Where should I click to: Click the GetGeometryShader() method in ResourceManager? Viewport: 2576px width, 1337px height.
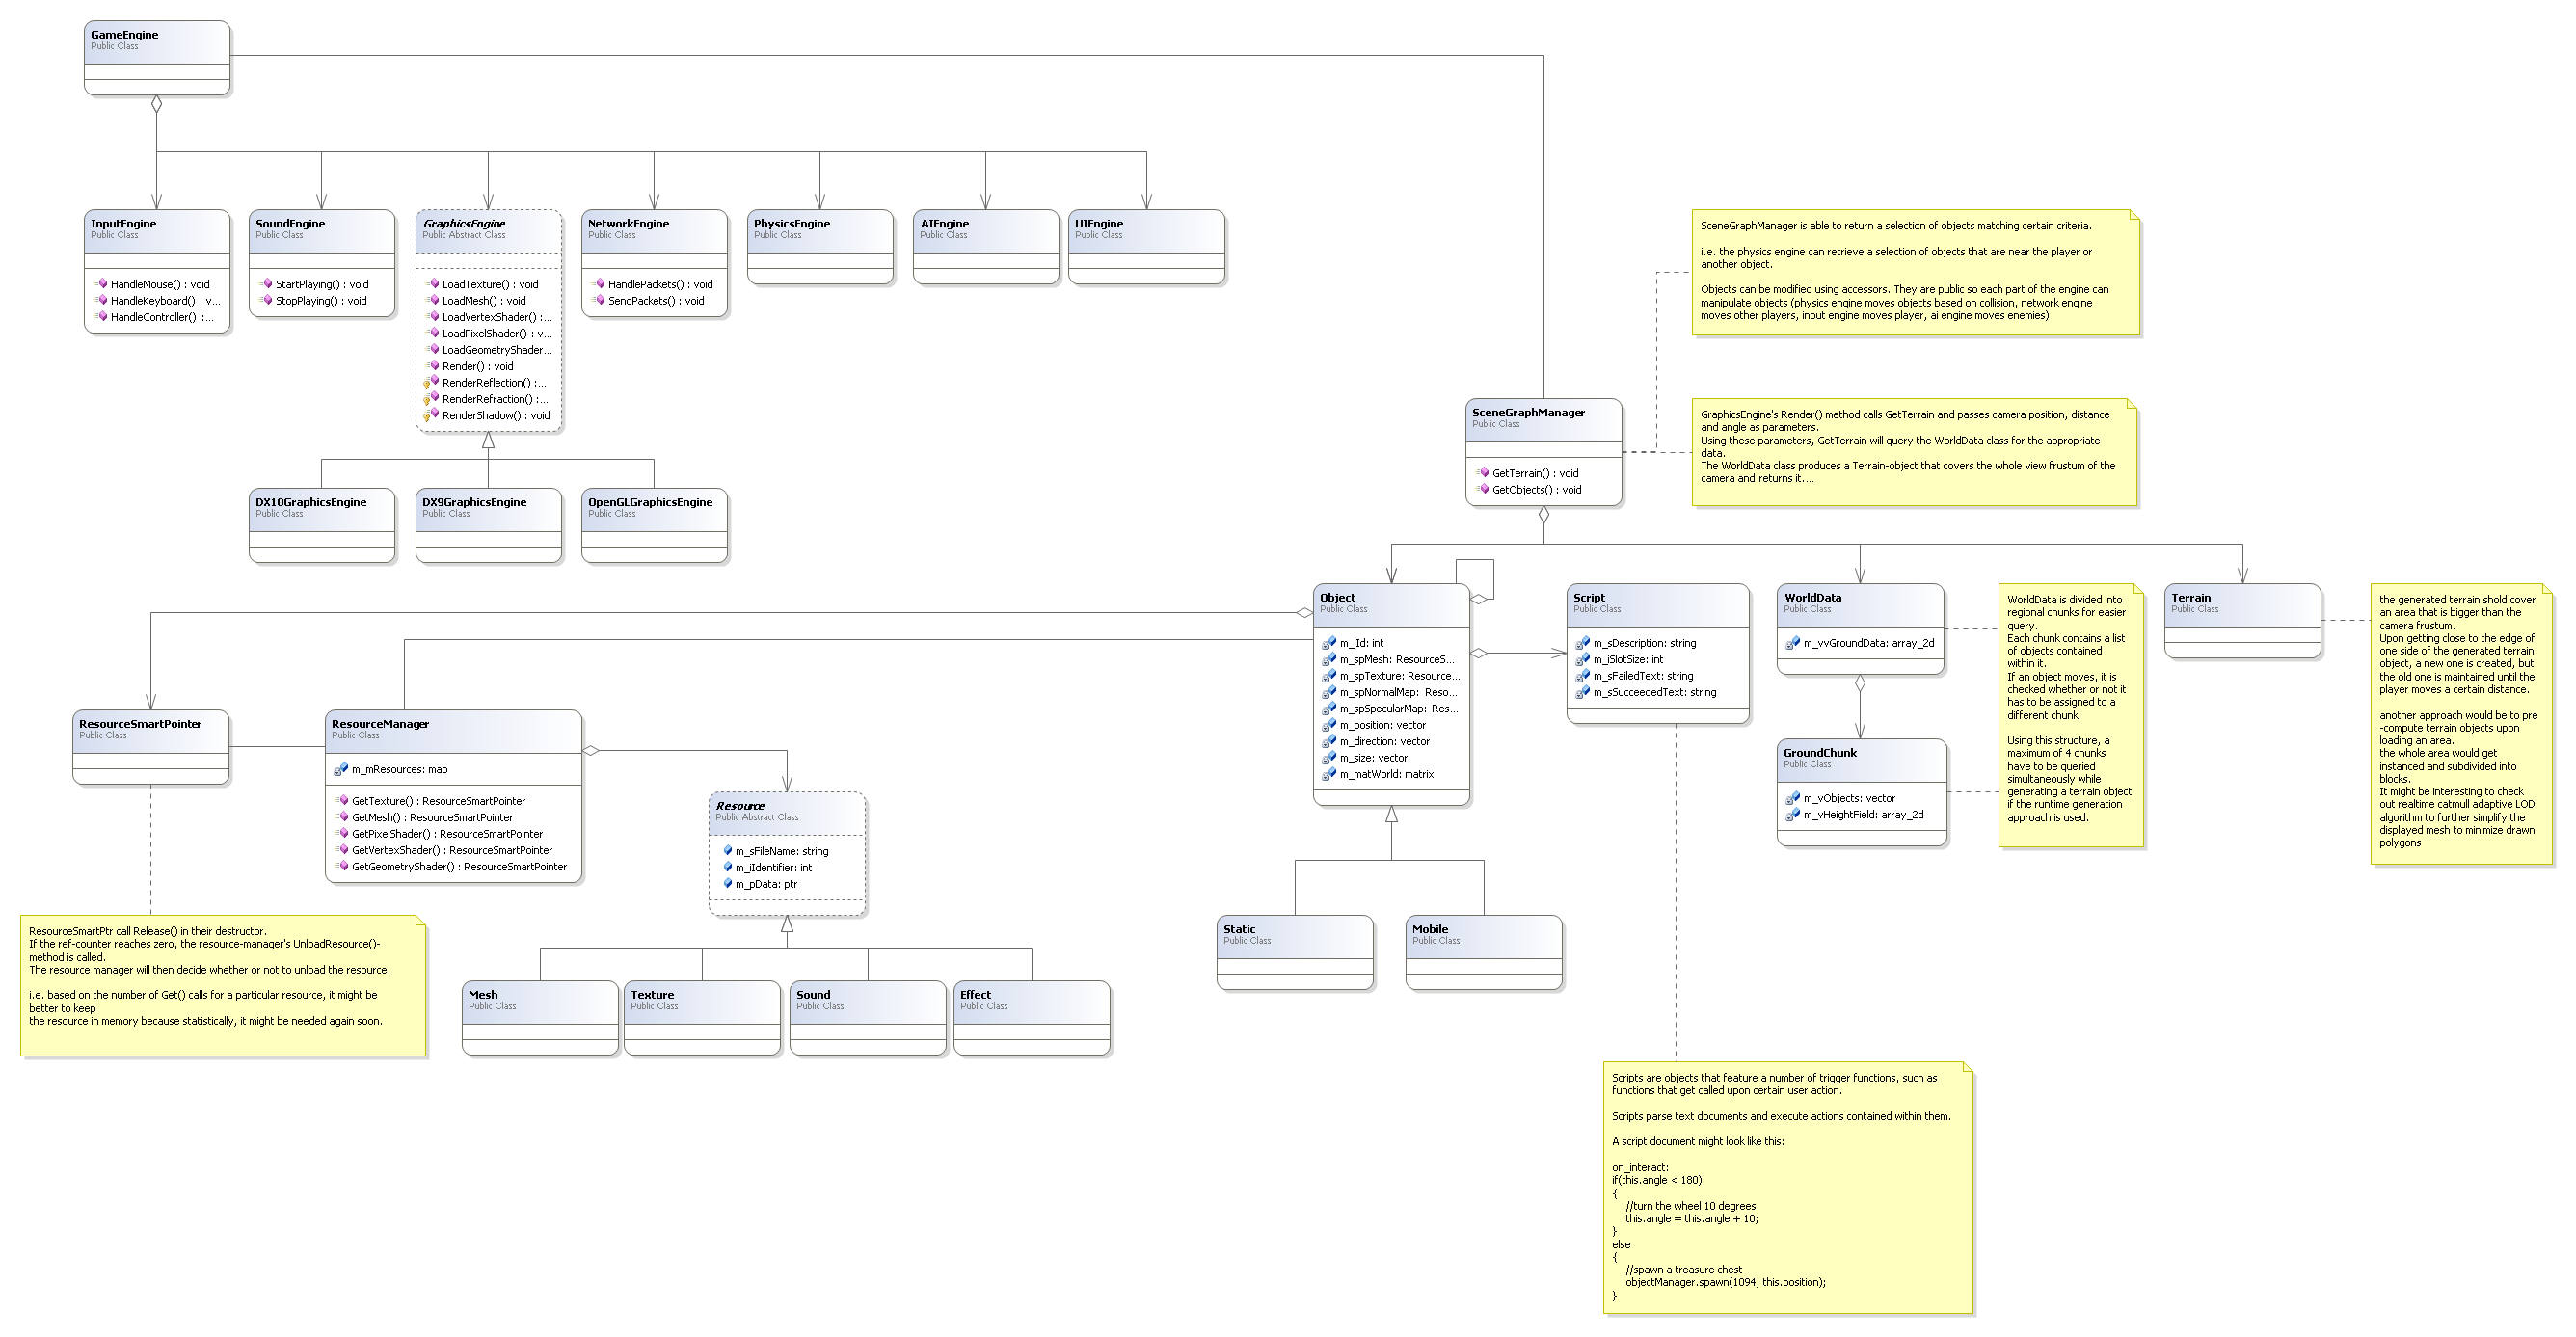pos(458,867)
